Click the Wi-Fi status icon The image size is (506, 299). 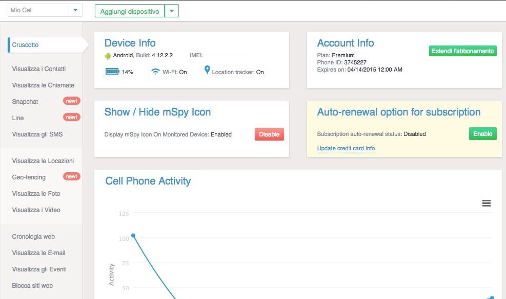(155, 72)
